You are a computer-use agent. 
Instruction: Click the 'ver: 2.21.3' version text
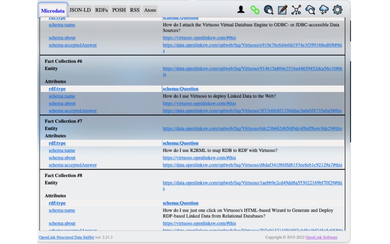click(104, 237)
